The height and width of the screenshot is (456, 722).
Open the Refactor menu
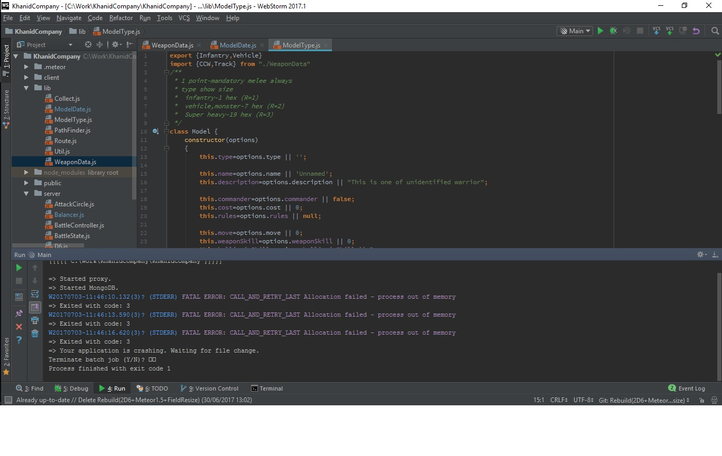(x=121, y=18)
